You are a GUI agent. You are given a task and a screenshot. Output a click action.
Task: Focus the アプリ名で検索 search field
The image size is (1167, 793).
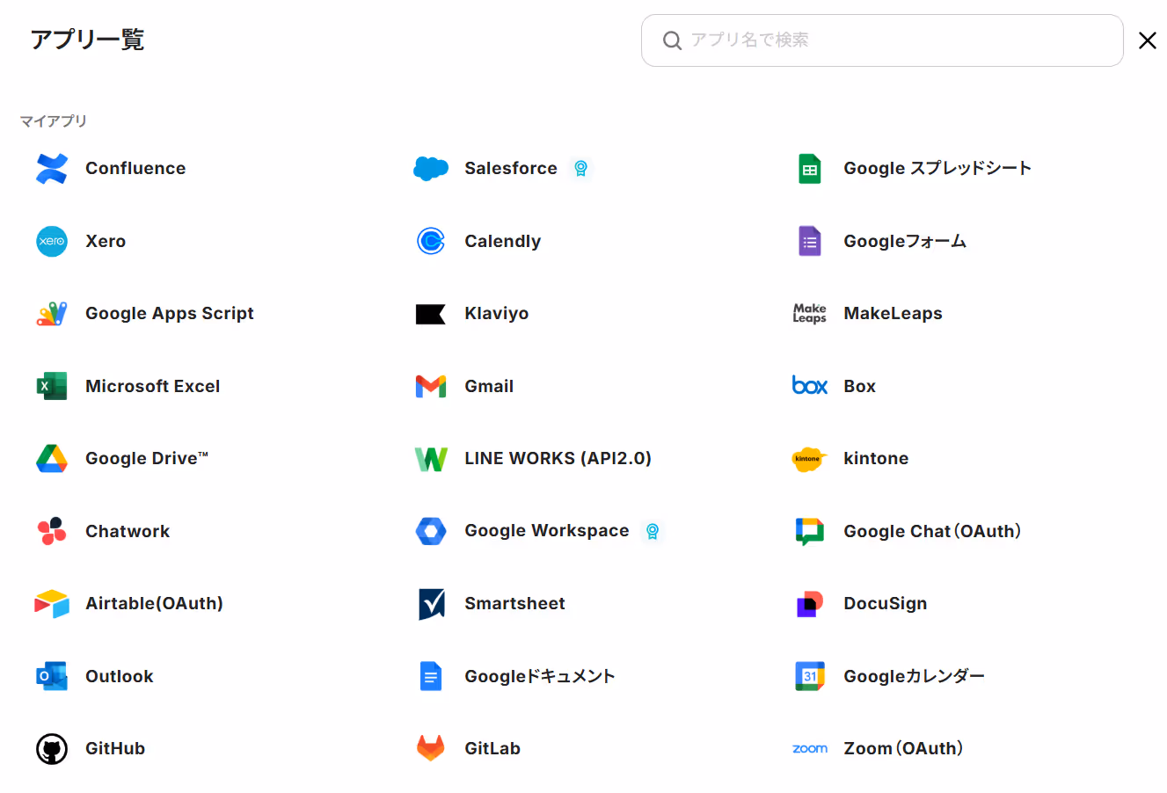[x=882, y=40]
